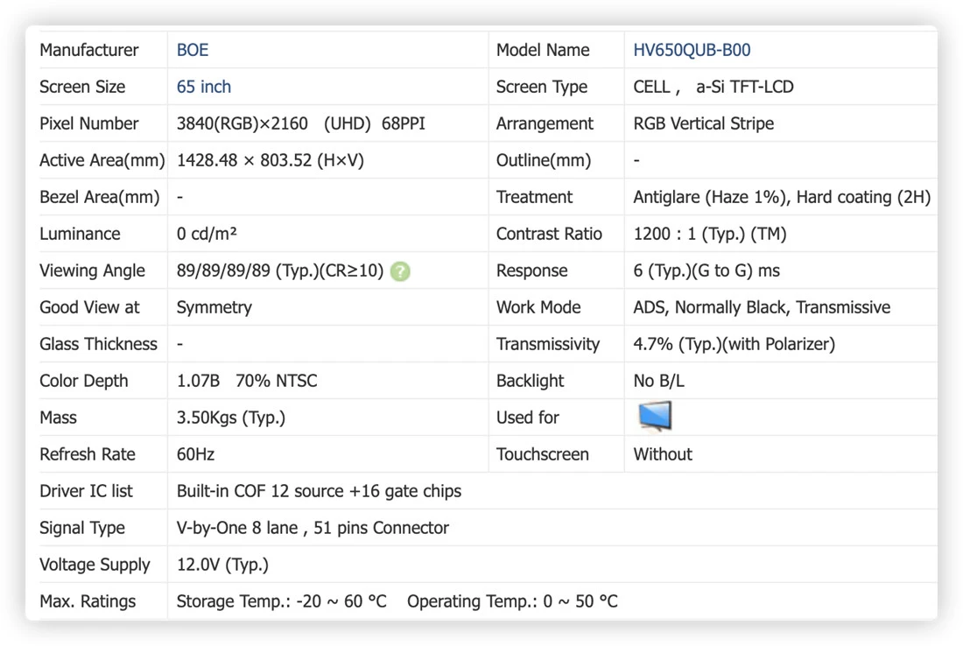The width and height of the screenshot is (963, 646).
Task: Click the "Color Depth" label
Action: pyautogui.click(x=84, y=381)
